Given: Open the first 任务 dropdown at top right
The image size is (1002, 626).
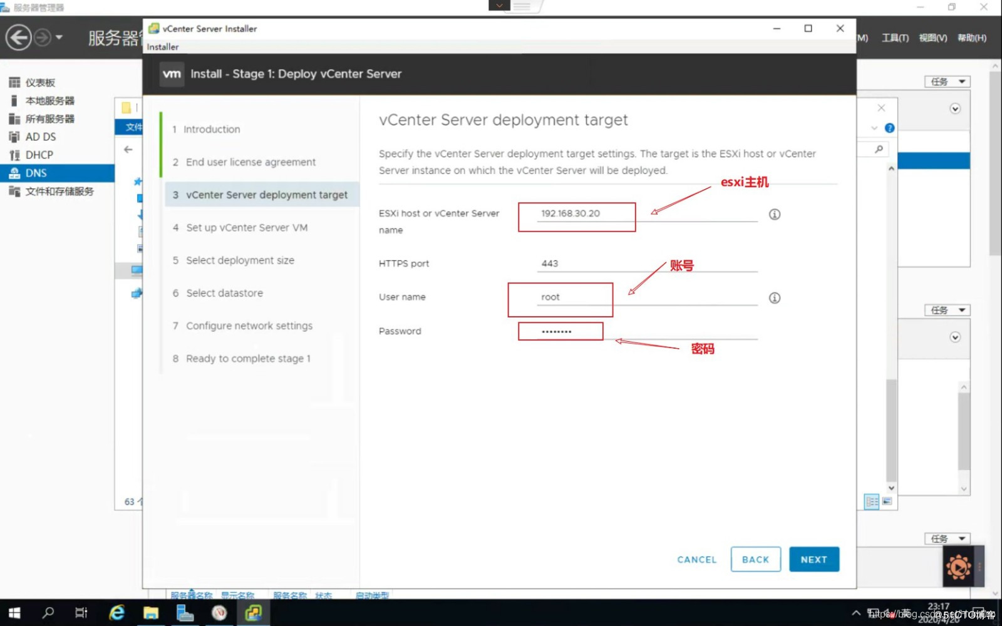Looking at the screenshot, I should [947, 81].
